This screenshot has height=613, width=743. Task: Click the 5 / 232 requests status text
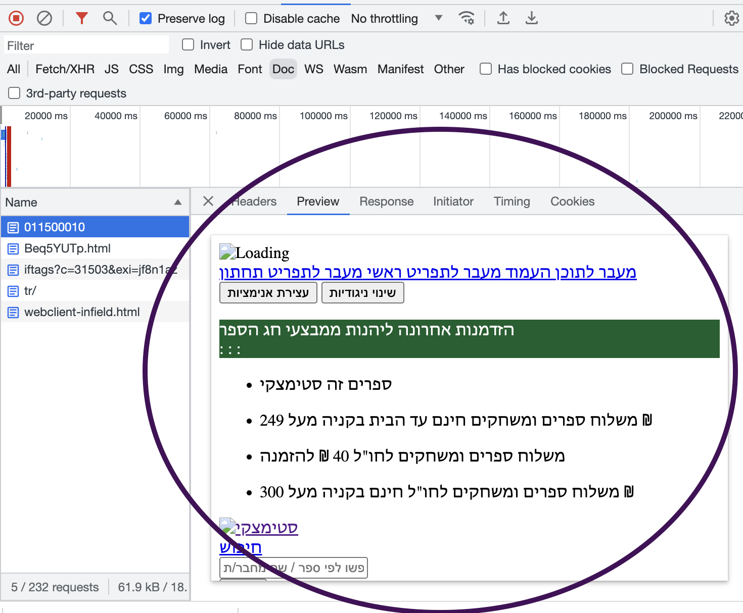(55, 587)
